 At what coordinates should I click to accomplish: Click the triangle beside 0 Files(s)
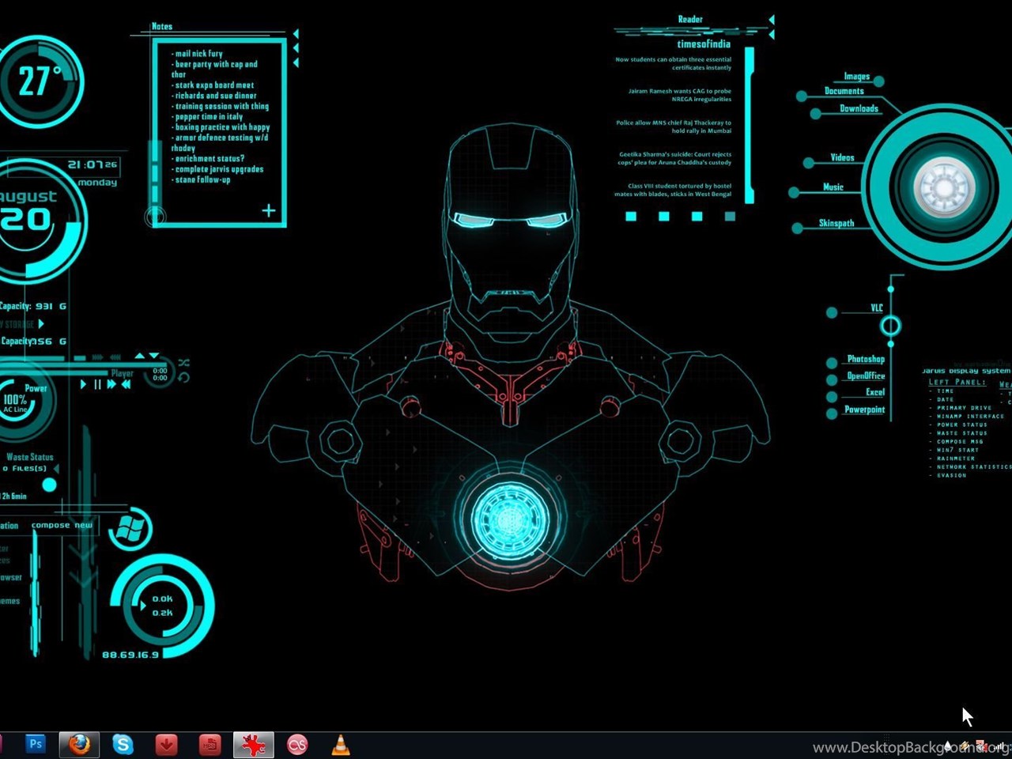56,469
